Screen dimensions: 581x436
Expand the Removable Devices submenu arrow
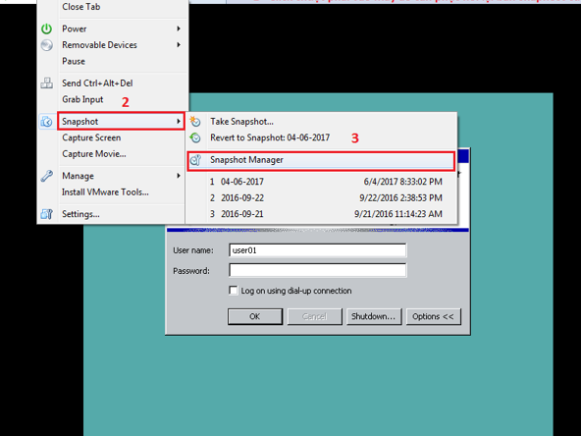click(x=179, y=45)
